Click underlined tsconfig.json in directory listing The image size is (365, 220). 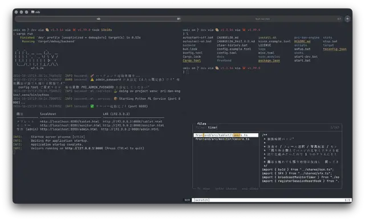click(x=335, y=49)
